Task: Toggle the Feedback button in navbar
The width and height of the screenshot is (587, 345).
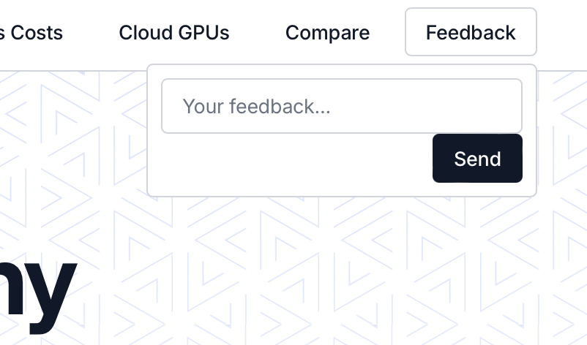Action: [471, 32]
